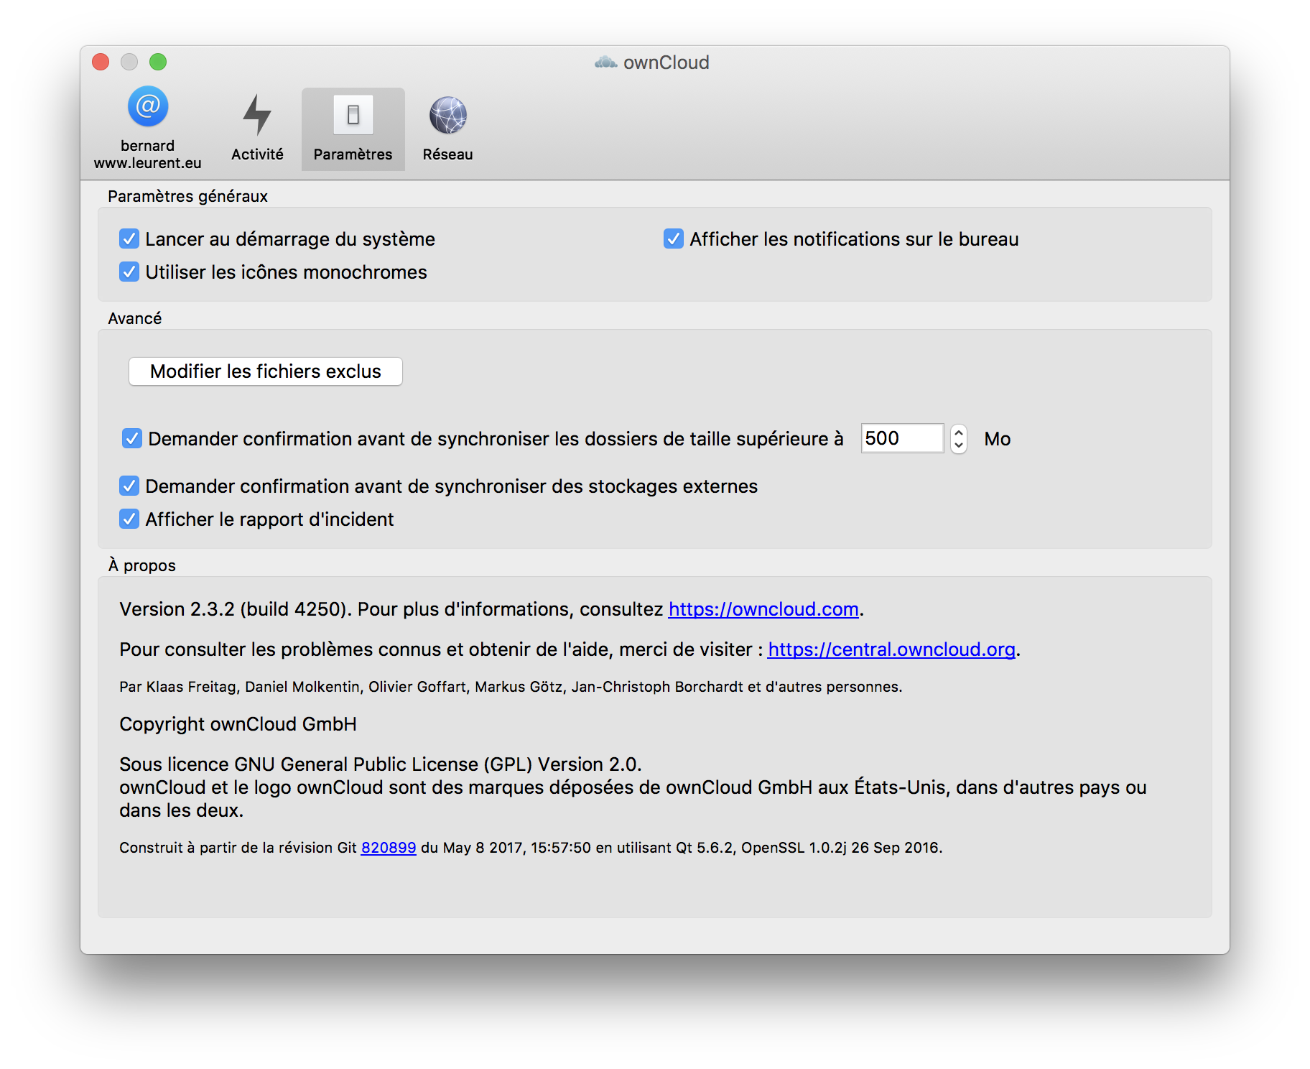Click the ownCloud cloud icon in title
This screenshot has height=1069, width=1310.
pos(605,63)
